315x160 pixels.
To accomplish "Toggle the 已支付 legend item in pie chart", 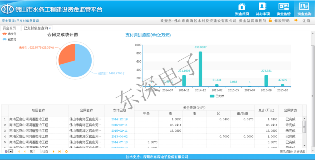I will click(x=9, y=39).
